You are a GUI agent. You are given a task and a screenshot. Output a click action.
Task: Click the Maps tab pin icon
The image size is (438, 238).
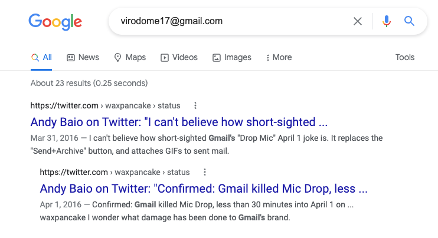(118, 57)
